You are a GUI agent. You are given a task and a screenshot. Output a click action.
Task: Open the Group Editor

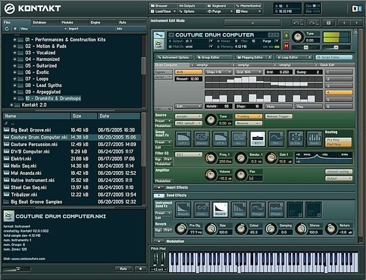click(214, 57)
